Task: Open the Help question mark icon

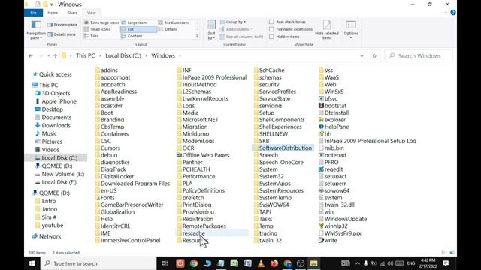Action: tap(452, 13)
